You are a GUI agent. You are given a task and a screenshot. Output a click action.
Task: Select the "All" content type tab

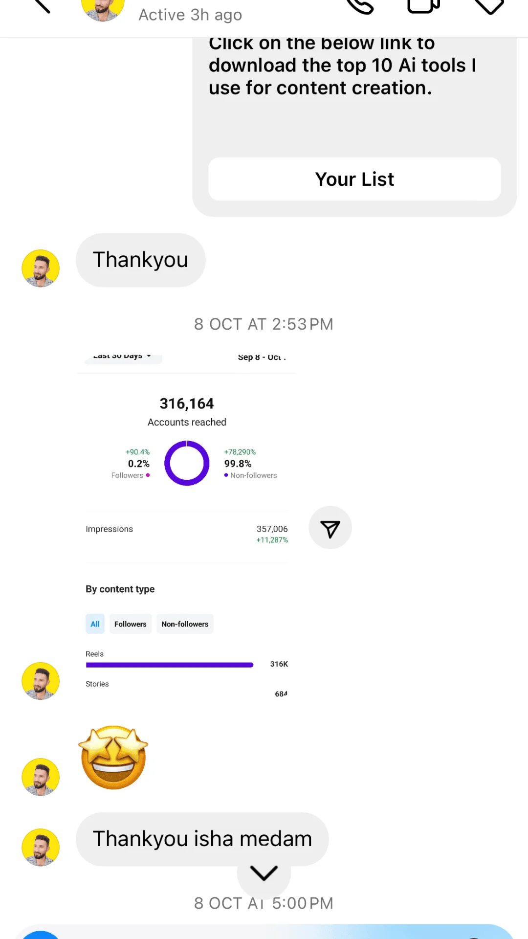click(95, 624)
